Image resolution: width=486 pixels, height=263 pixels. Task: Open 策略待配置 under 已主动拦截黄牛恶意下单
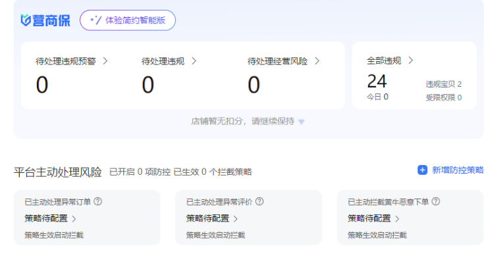click(x=373, y=218)
